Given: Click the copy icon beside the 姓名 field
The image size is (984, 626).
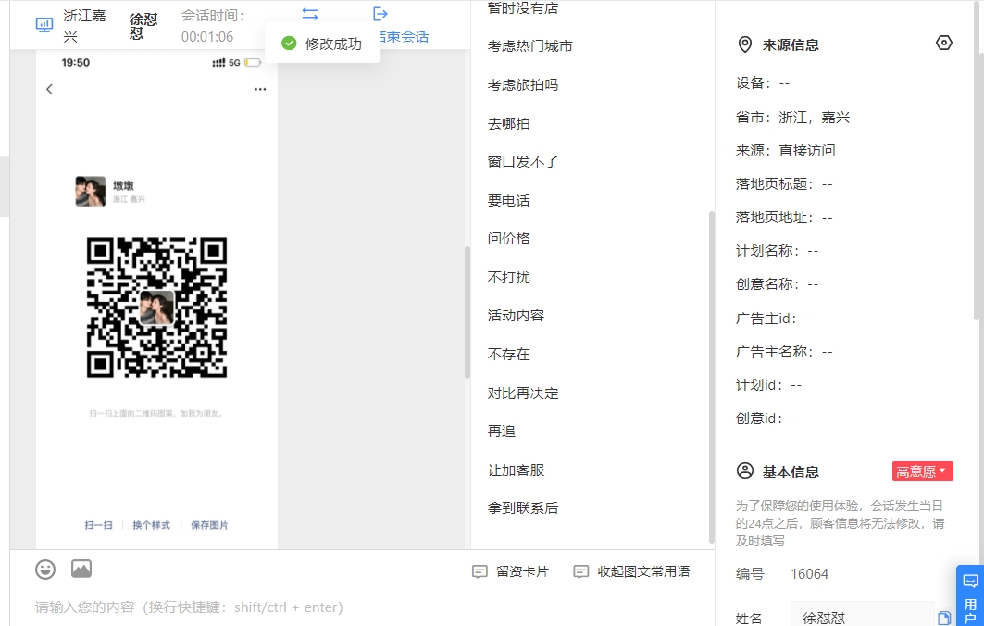Looking at the screenshot, I should [x=944, y=618].
